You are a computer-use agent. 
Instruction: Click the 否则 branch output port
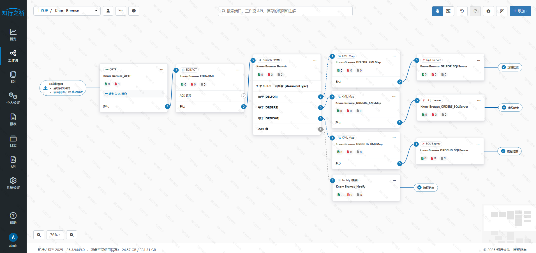[x=321, y=129]
